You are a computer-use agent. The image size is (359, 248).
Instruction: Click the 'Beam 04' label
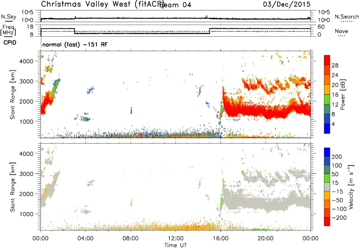(175, 5)
